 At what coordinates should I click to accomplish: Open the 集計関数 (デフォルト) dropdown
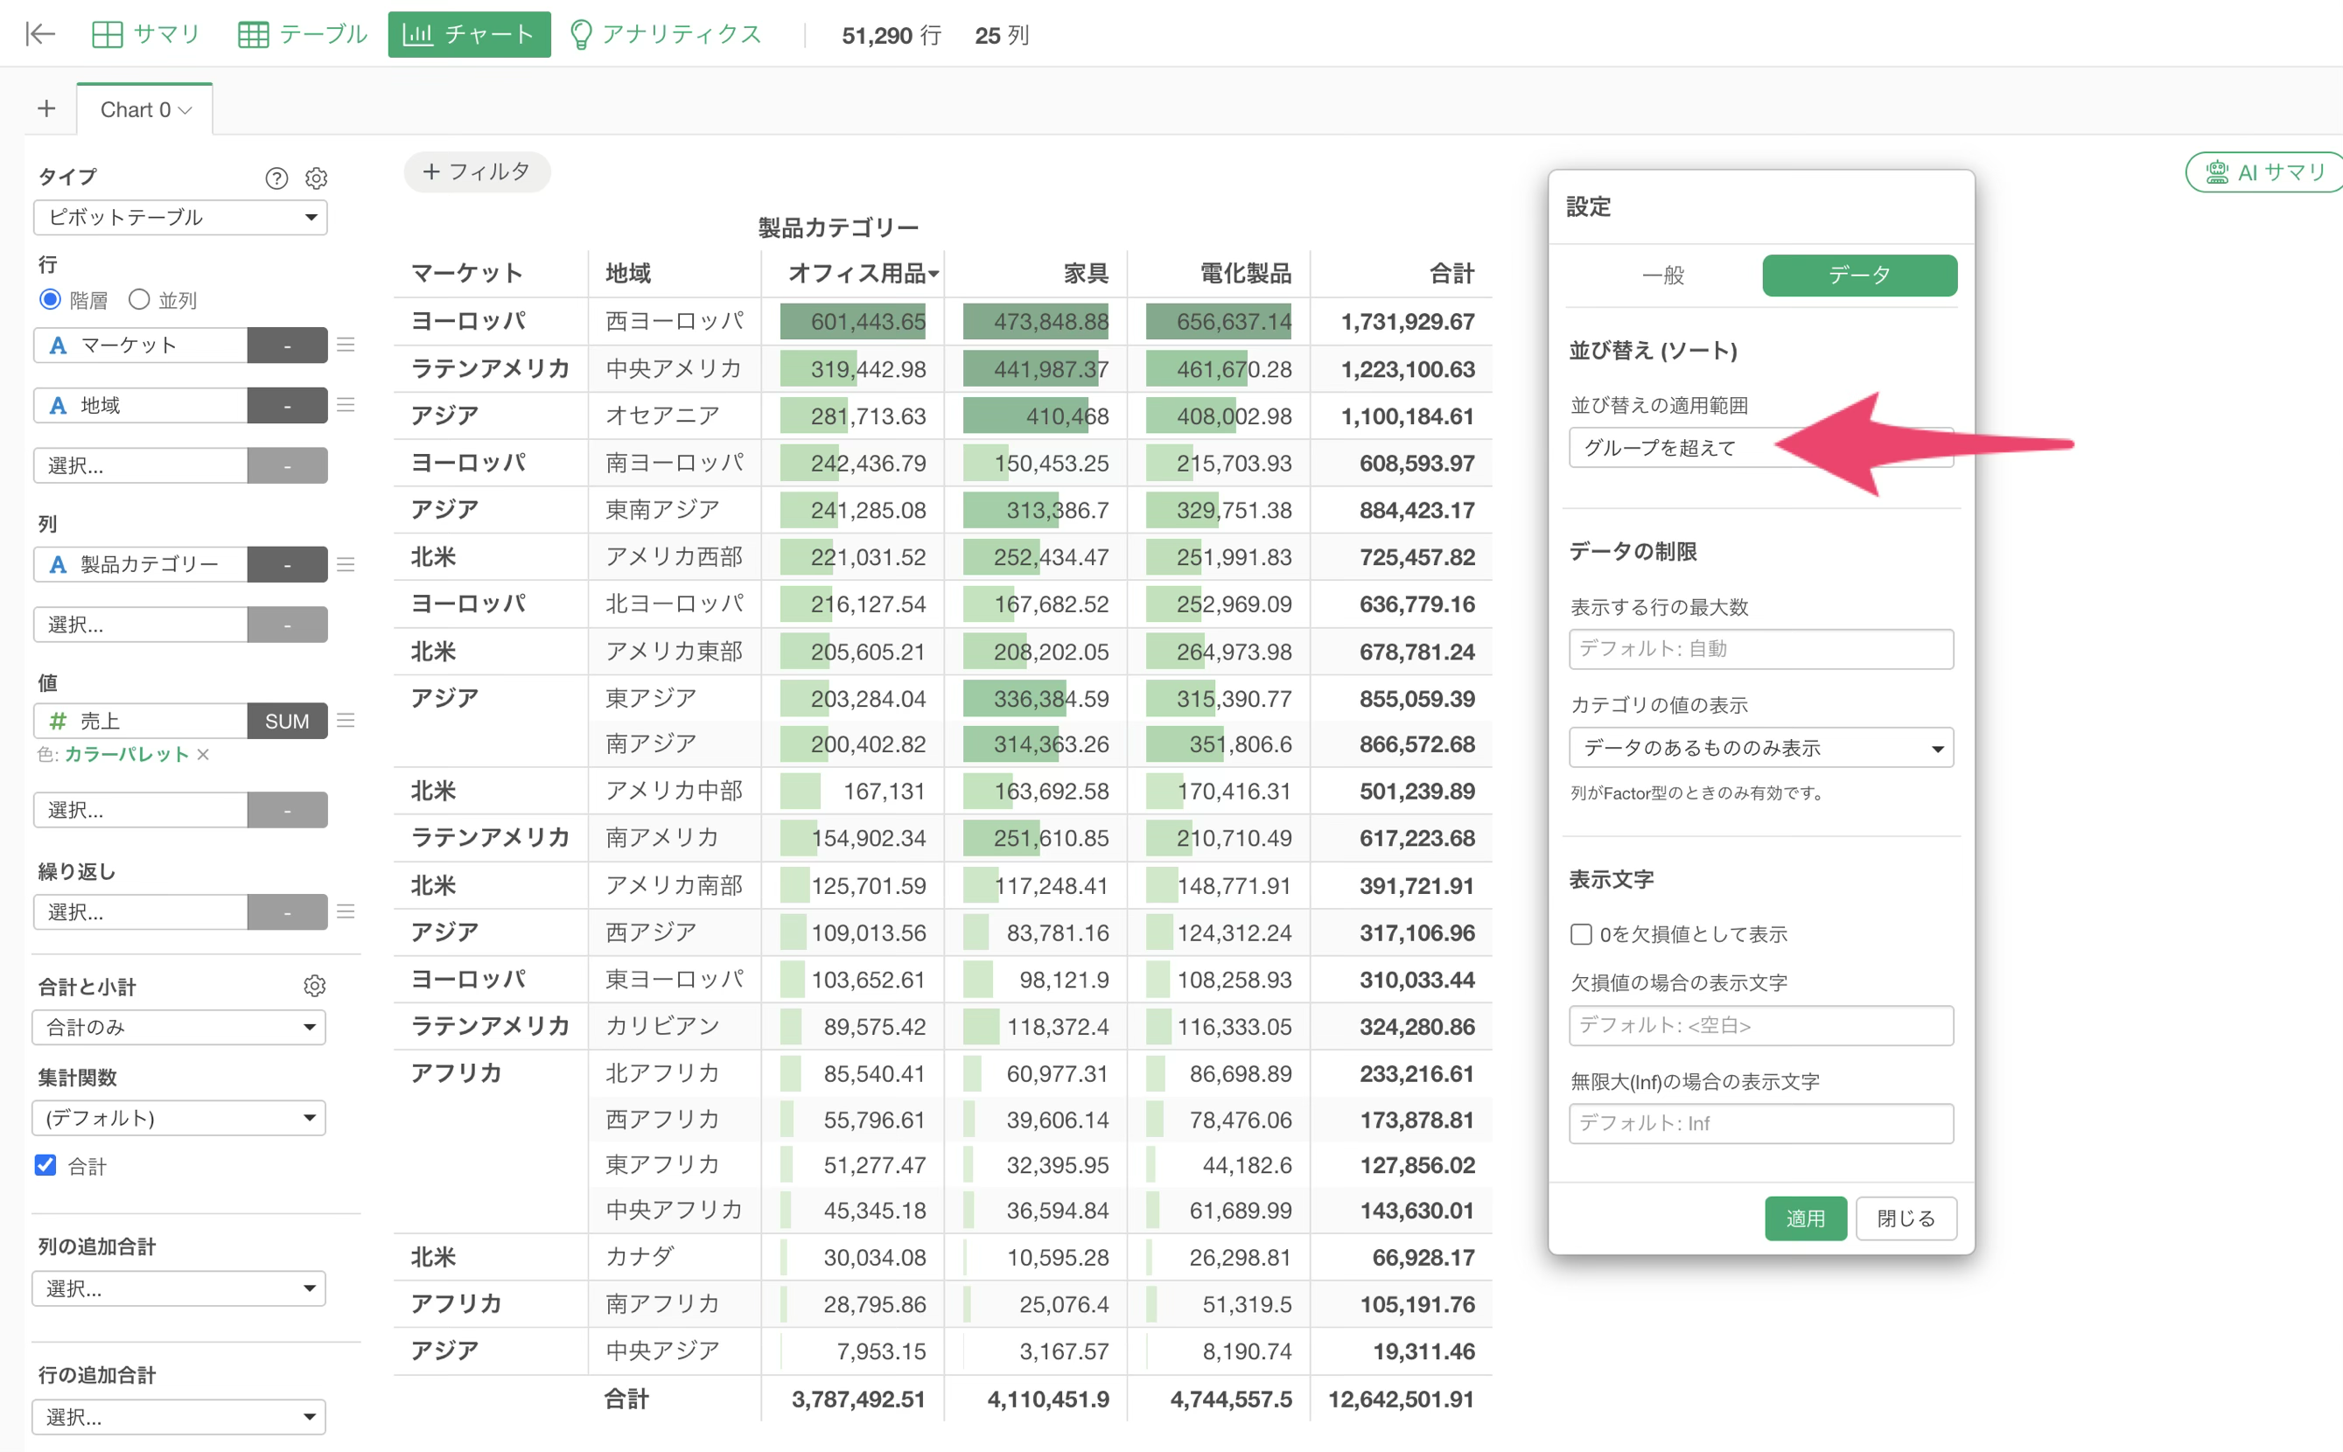click(179, 1118)
